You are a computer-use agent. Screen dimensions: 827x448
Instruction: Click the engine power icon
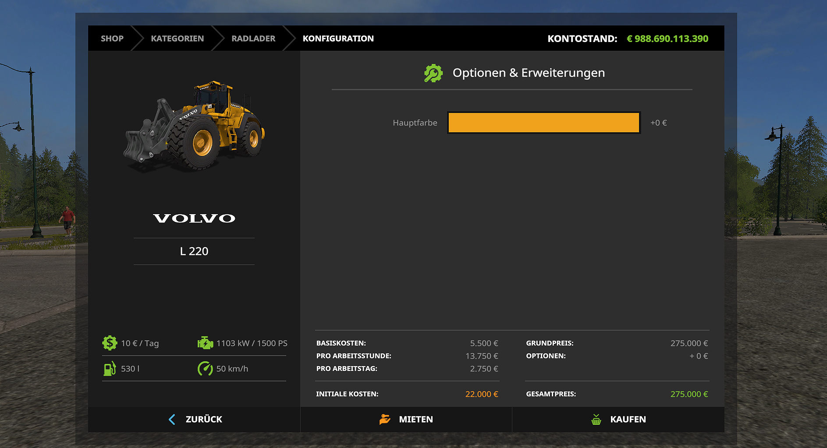[x=205, y=343]
